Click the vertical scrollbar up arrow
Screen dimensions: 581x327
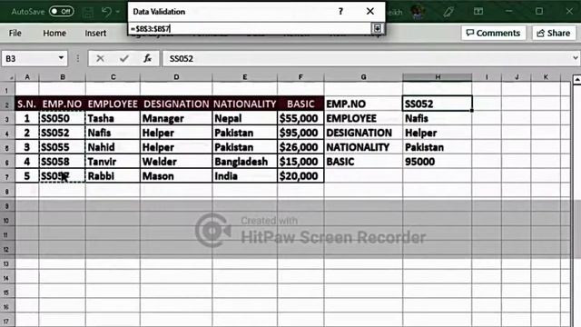click(577, 79)
